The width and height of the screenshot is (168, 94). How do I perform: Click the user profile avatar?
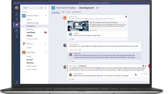click(x=17, y=8)
